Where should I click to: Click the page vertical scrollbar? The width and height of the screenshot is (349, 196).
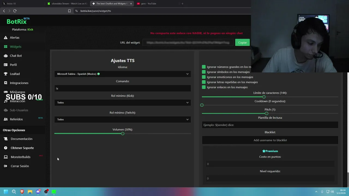[348, 122]
